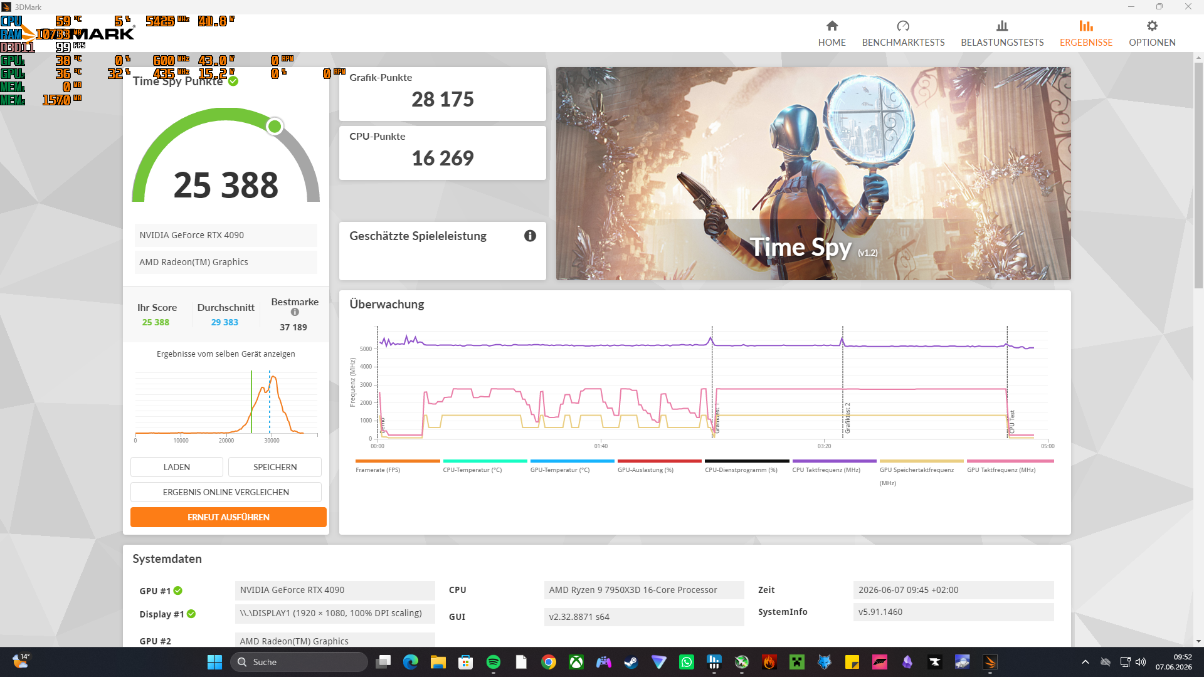Toggle the GPU-Temperatur legend swatch
The height and width of the screenshot is (677, 1204).
coord(572,461)
